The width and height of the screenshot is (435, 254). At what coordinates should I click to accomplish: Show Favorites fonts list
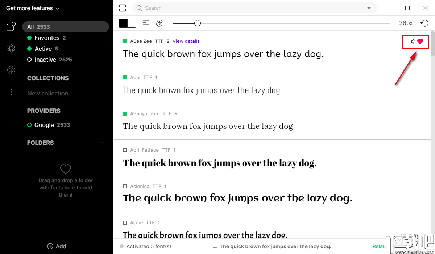(46, 38)
